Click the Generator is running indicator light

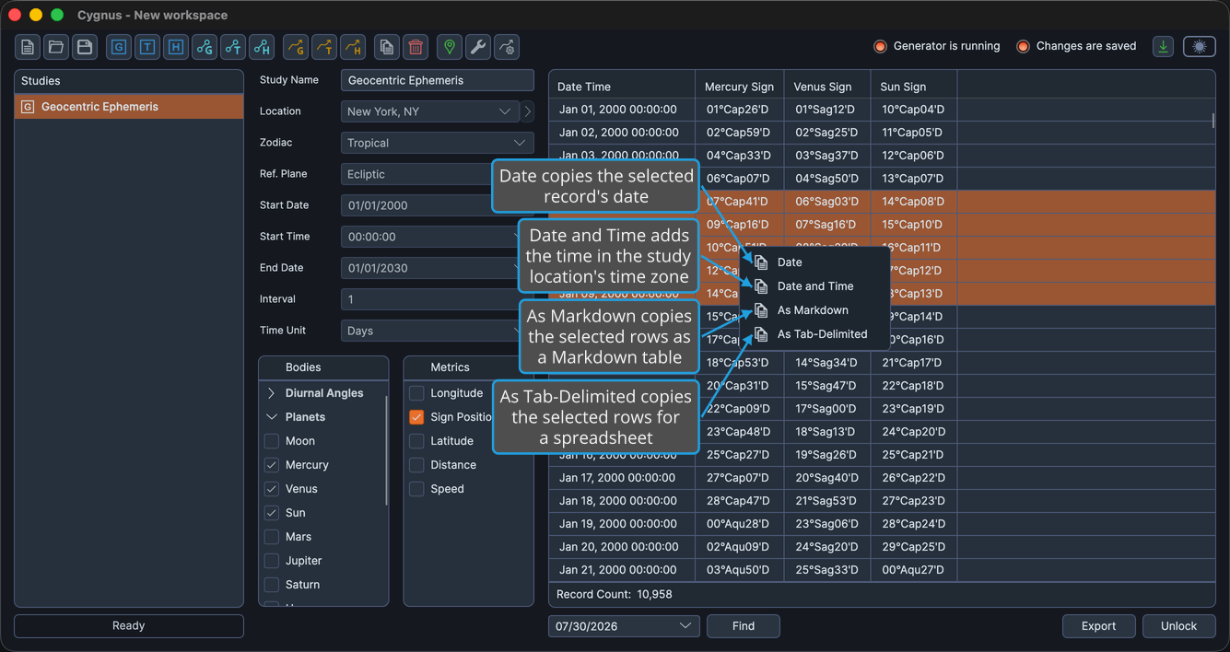pyautogui.click(x=880, y=46)
